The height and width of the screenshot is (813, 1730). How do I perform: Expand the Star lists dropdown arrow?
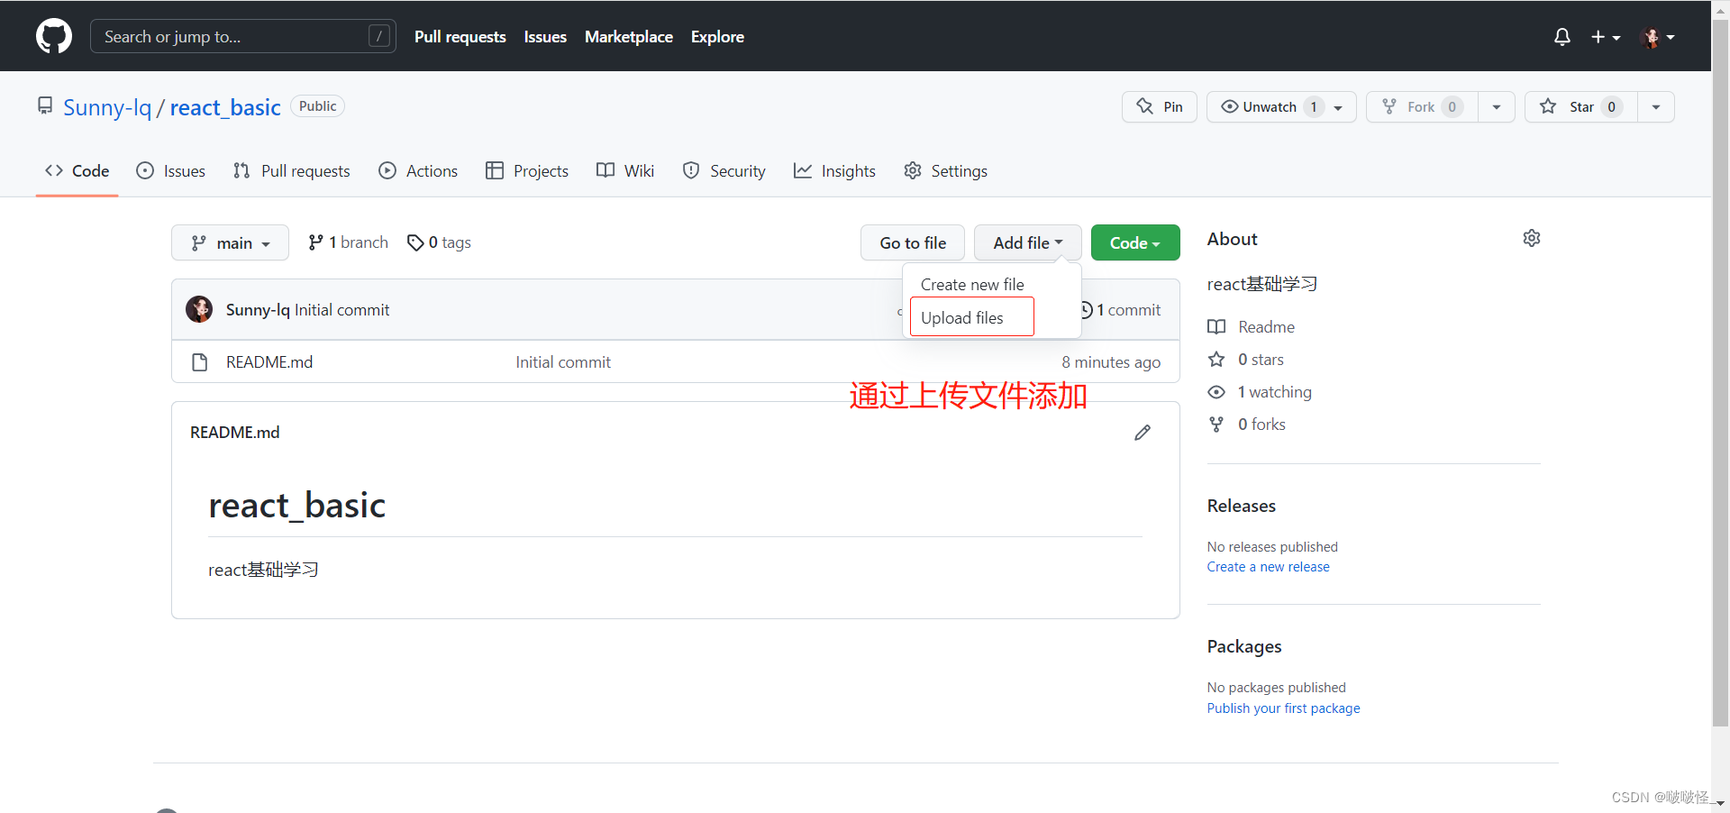(1656, 106)
